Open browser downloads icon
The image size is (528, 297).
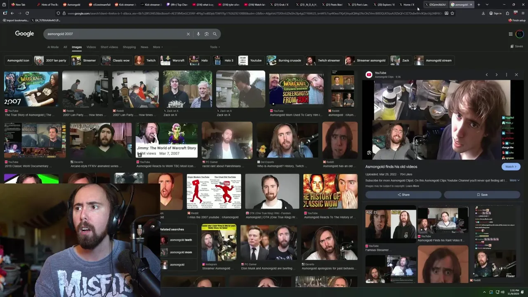[483, 13]
